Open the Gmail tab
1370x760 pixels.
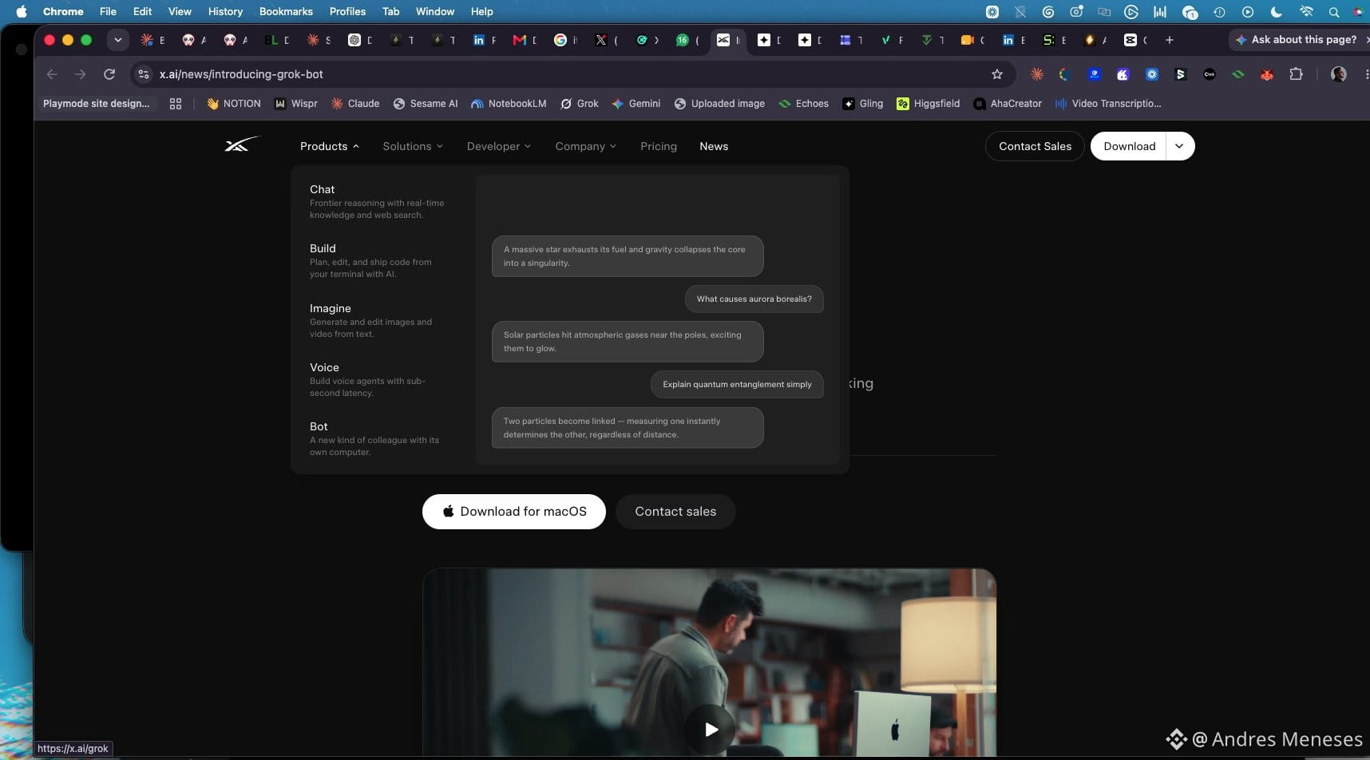(x=524, y=40)
